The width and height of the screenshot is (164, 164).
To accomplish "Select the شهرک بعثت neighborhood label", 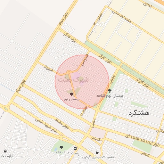I will (x=73, y=80).
